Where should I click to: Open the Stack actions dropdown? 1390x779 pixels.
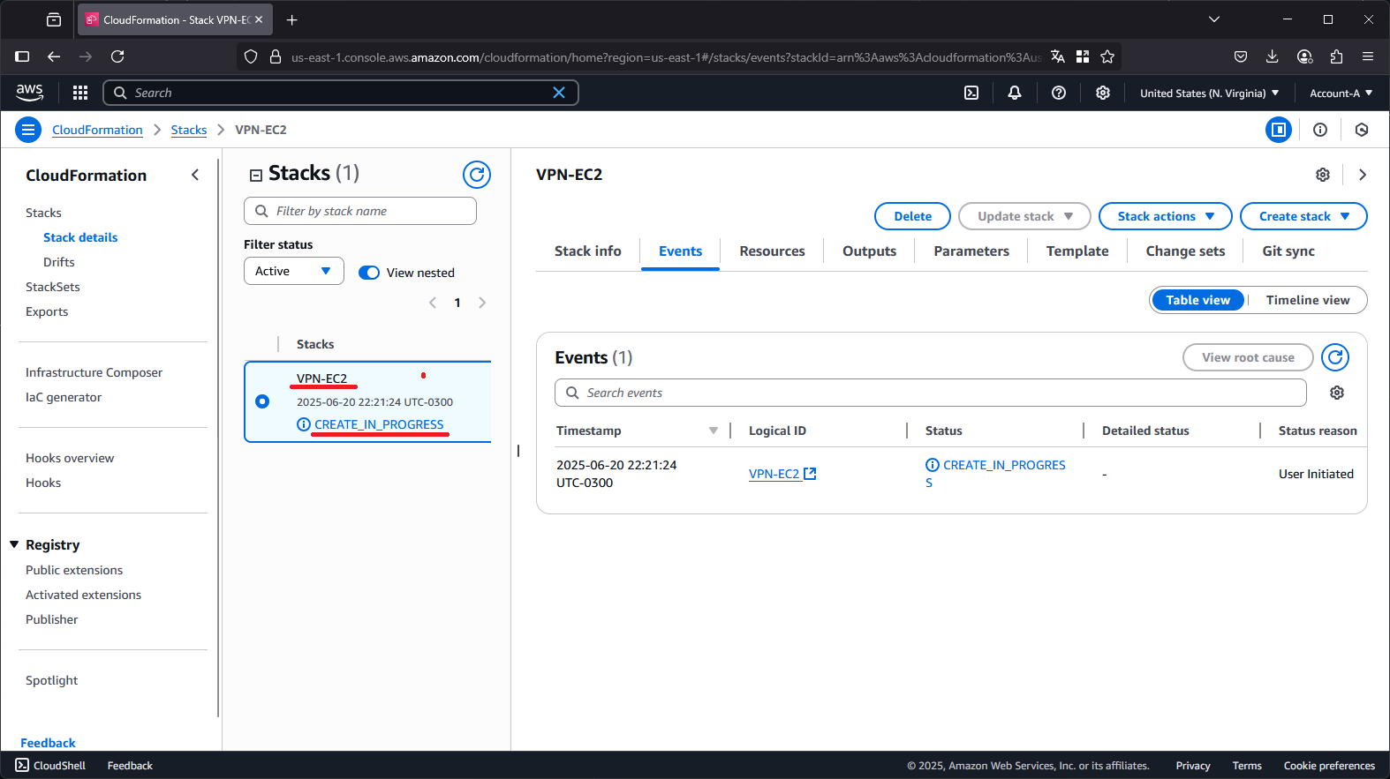[x=1165, y=216]
